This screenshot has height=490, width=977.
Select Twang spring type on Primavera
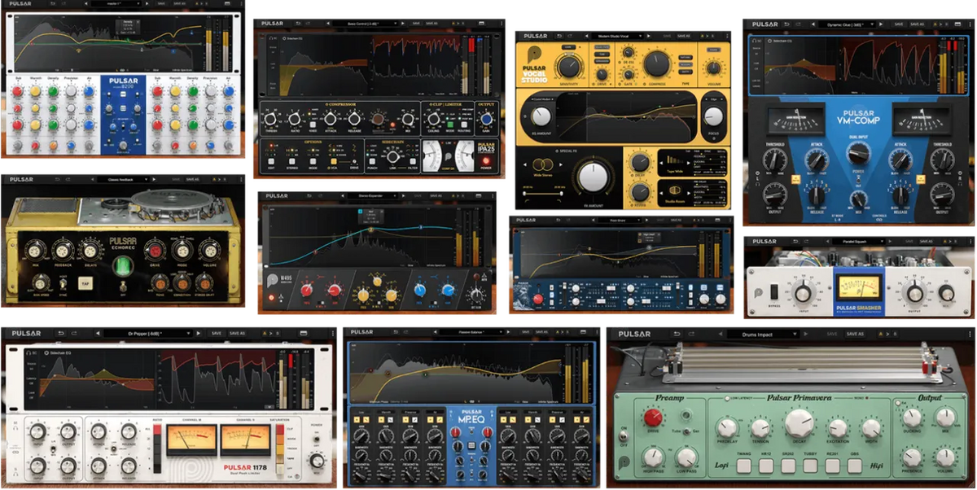(743, 467)
